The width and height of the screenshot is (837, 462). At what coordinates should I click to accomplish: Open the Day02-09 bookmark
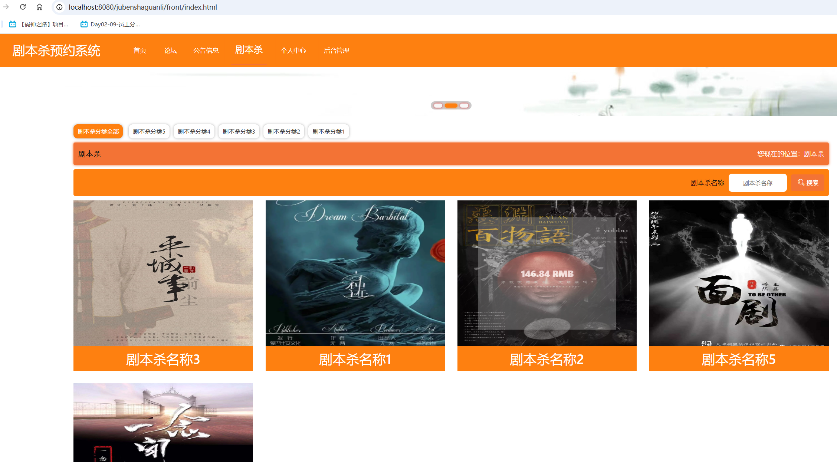(110, 24)
